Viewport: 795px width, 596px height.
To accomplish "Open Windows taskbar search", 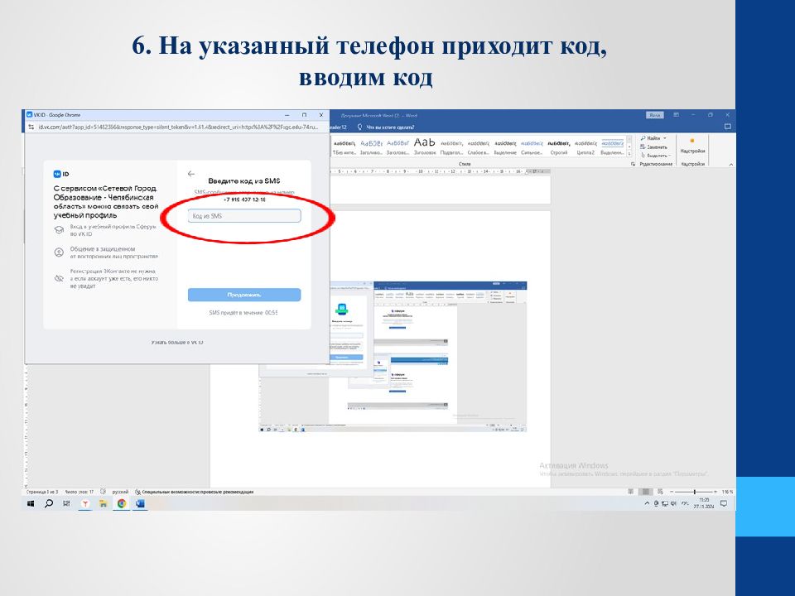I will point(49,504).
